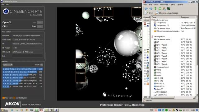Refresh AIDA64 with green arrows icon
This screenshot has height=112, width=199.
pyautogui.click(x=160, y=9)
